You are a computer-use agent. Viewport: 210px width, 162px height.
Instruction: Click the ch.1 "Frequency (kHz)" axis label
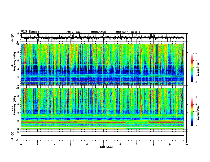pyautogui.click(x=15, y=61)
